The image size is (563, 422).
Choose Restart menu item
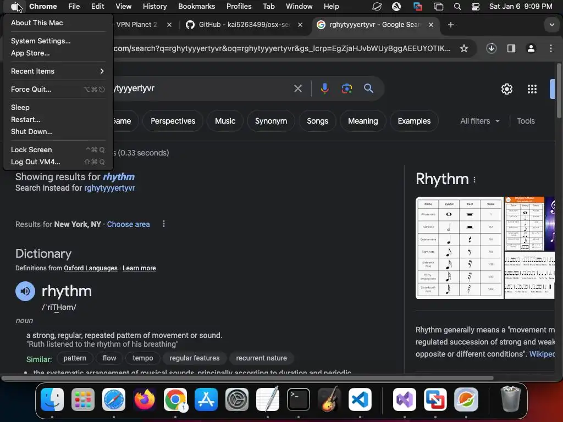point(58,119)
